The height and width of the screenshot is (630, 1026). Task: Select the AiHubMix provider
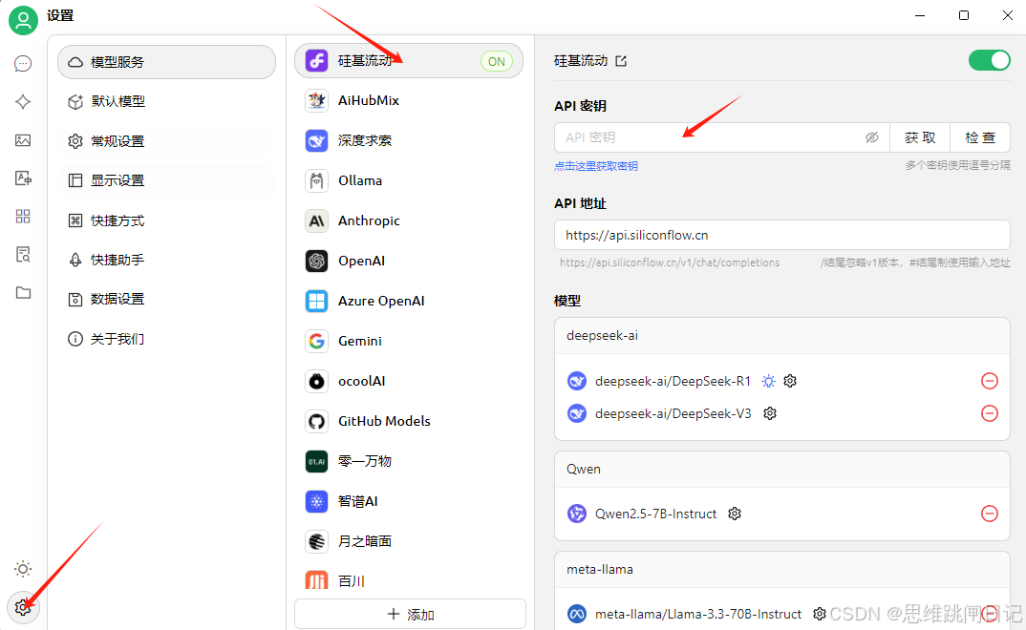click(409, 100)
